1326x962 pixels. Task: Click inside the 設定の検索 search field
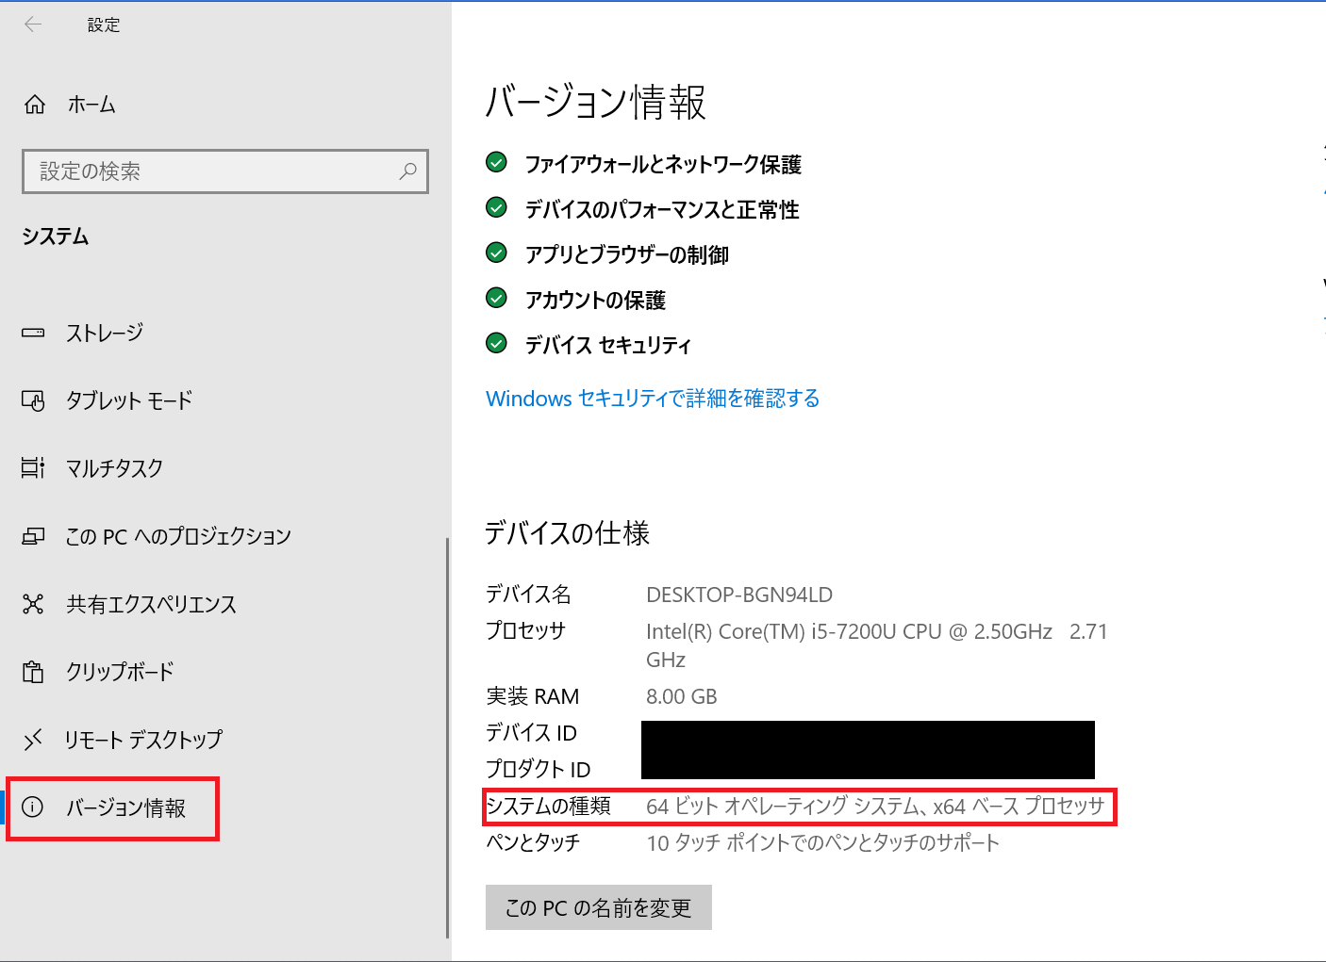coord(189,171)
